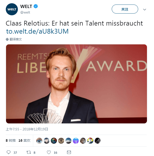
Task: Click the reply speech bubble icon
Action: point(9,152)
